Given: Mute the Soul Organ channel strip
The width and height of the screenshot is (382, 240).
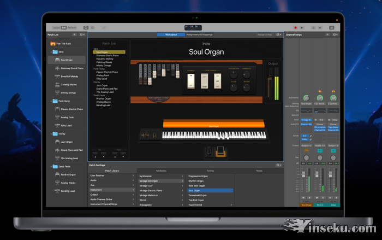Looking at the screenshot, I should 303,197.
